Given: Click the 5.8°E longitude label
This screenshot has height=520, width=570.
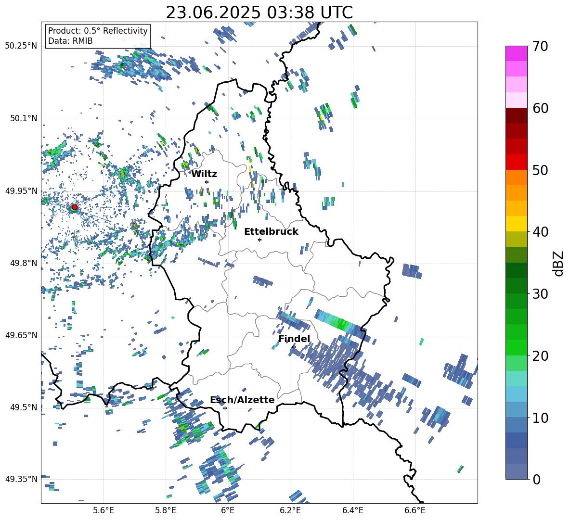Looking at the screenshot, I should pyautogui.click(x=166, y=510).
